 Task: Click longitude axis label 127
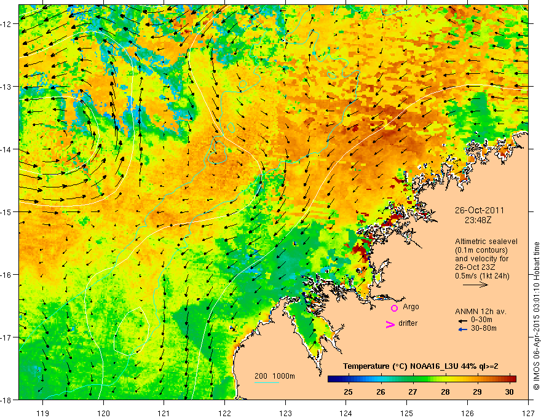point(528,413)
